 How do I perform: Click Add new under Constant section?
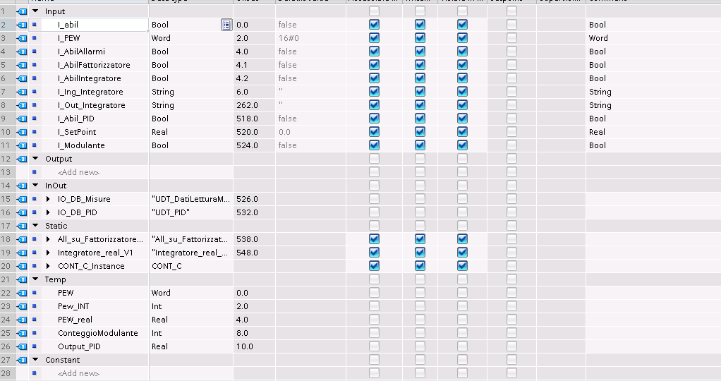(78, 373)
